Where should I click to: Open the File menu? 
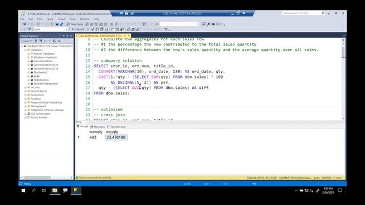(x=22, y=19)
